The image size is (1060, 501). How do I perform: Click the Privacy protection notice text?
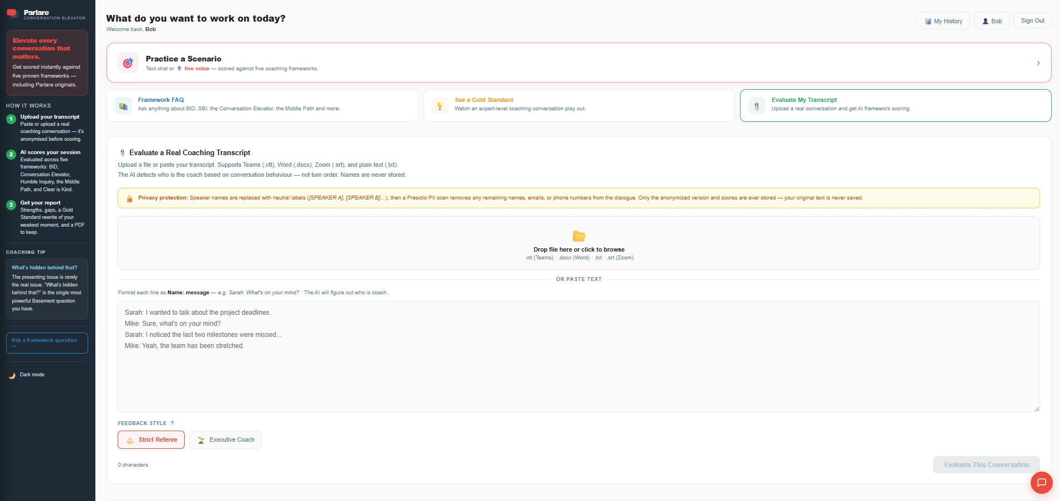coord(500,198)
